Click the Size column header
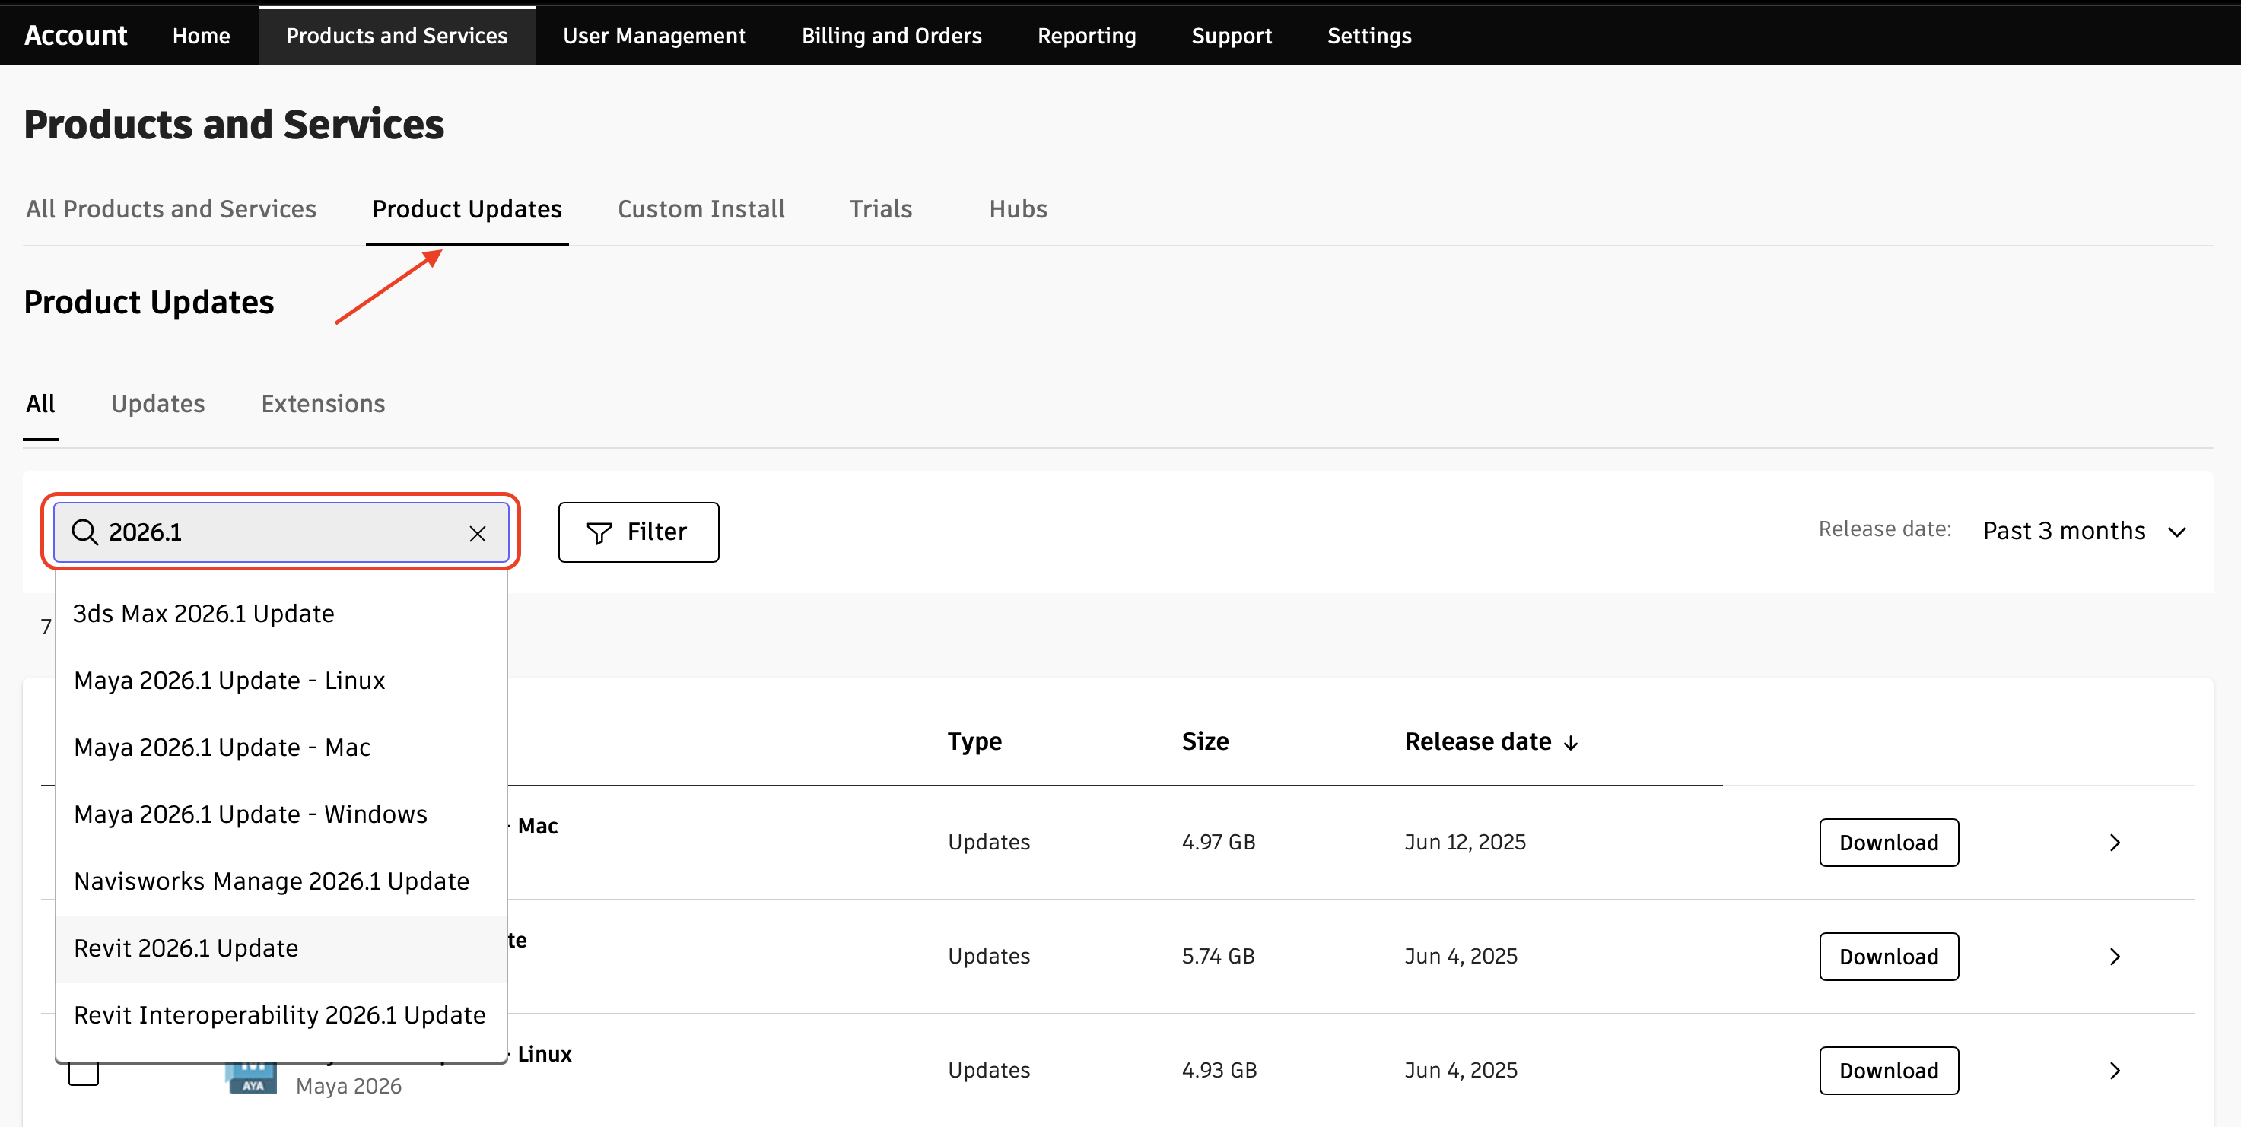Screen dimensions: 2241x1127 1205,741
